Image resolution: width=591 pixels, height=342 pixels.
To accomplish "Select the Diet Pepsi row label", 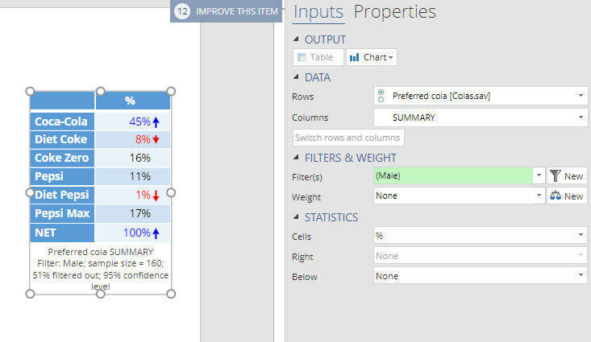I will pos(62,195).
